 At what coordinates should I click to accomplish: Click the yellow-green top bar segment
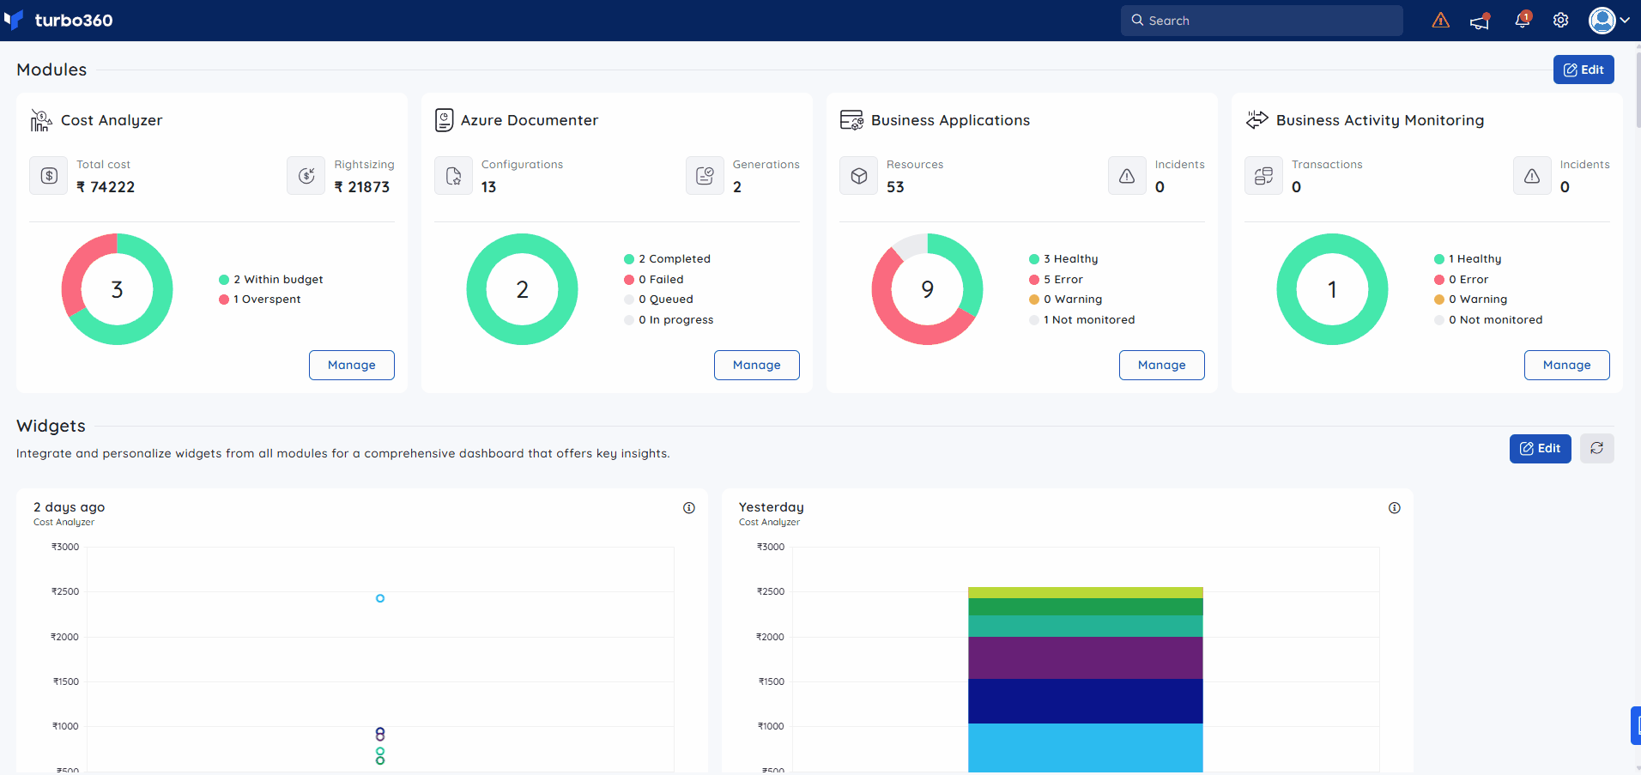coord(1086,592)
